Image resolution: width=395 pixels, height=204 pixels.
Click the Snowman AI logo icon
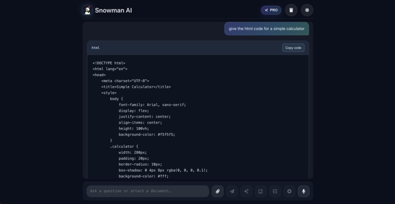tap(87, 10)
